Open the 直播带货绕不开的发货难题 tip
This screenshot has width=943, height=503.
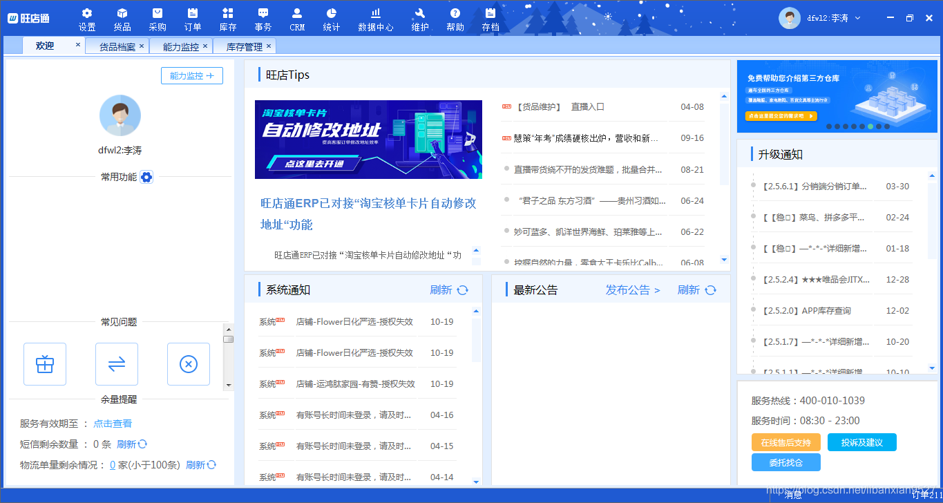588,169
